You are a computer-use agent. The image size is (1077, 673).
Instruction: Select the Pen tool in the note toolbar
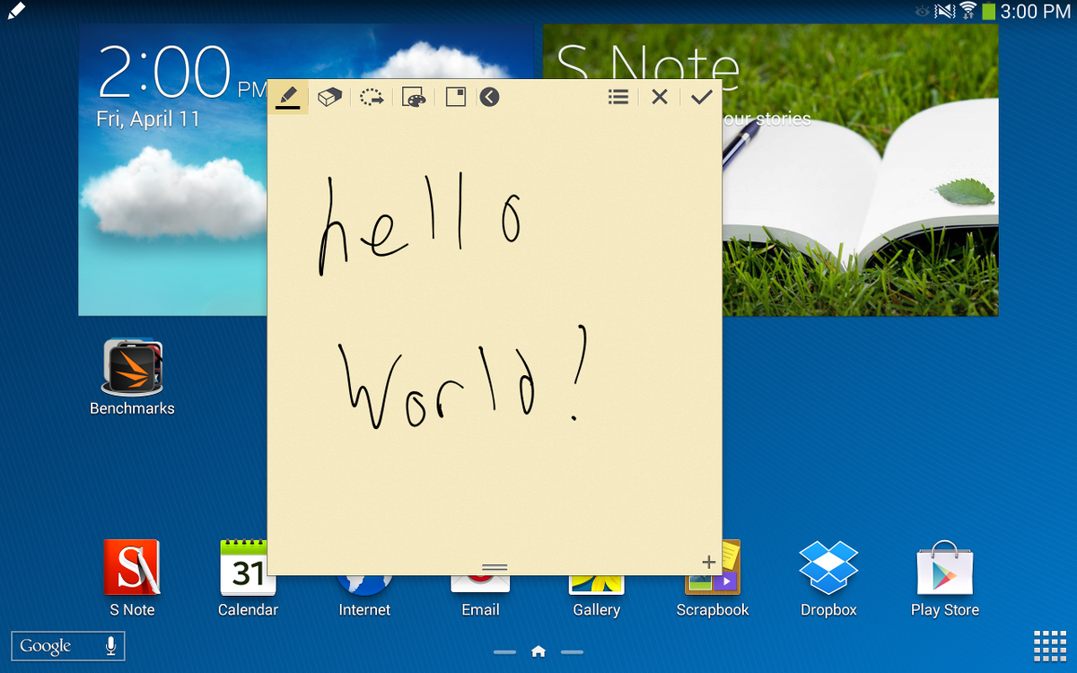[x=288, y=97]
